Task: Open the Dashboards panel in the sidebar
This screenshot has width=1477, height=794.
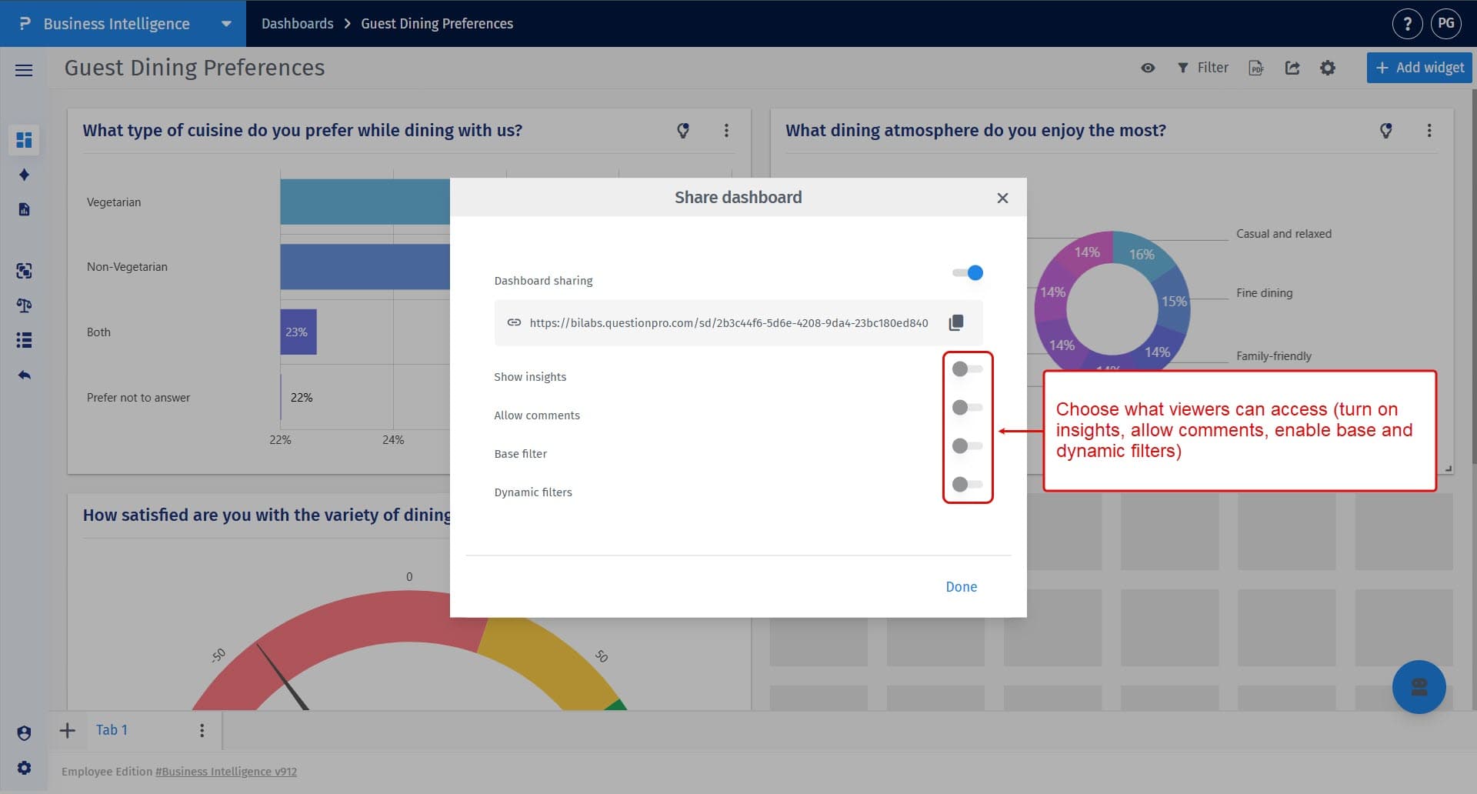Action: point(24,140)
